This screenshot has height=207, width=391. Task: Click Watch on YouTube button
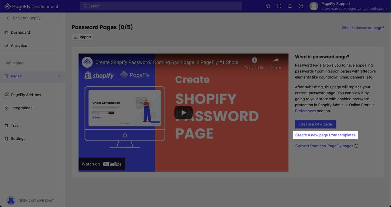pyautogui.click(x=102, y=164)
